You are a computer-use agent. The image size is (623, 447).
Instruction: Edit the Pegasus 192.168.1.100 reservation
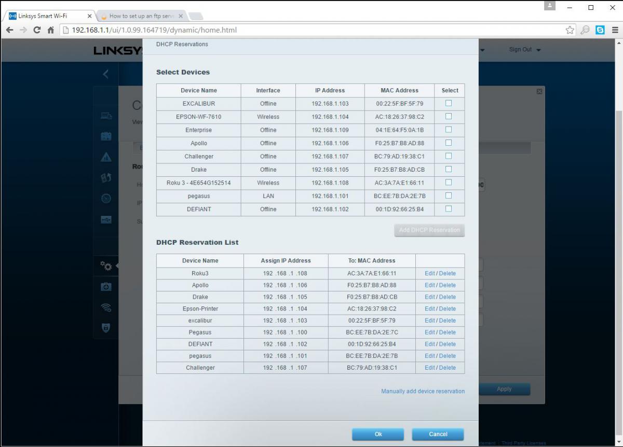click(429, 332)
